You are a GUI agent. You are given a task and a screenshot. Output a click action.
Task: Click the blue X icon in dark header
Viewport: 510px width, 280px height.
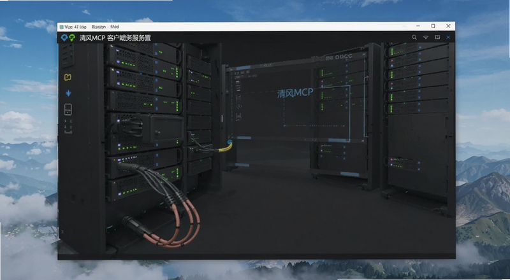448,38
